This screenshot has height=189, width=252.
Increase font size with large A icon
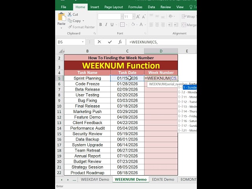click(138, 17)
